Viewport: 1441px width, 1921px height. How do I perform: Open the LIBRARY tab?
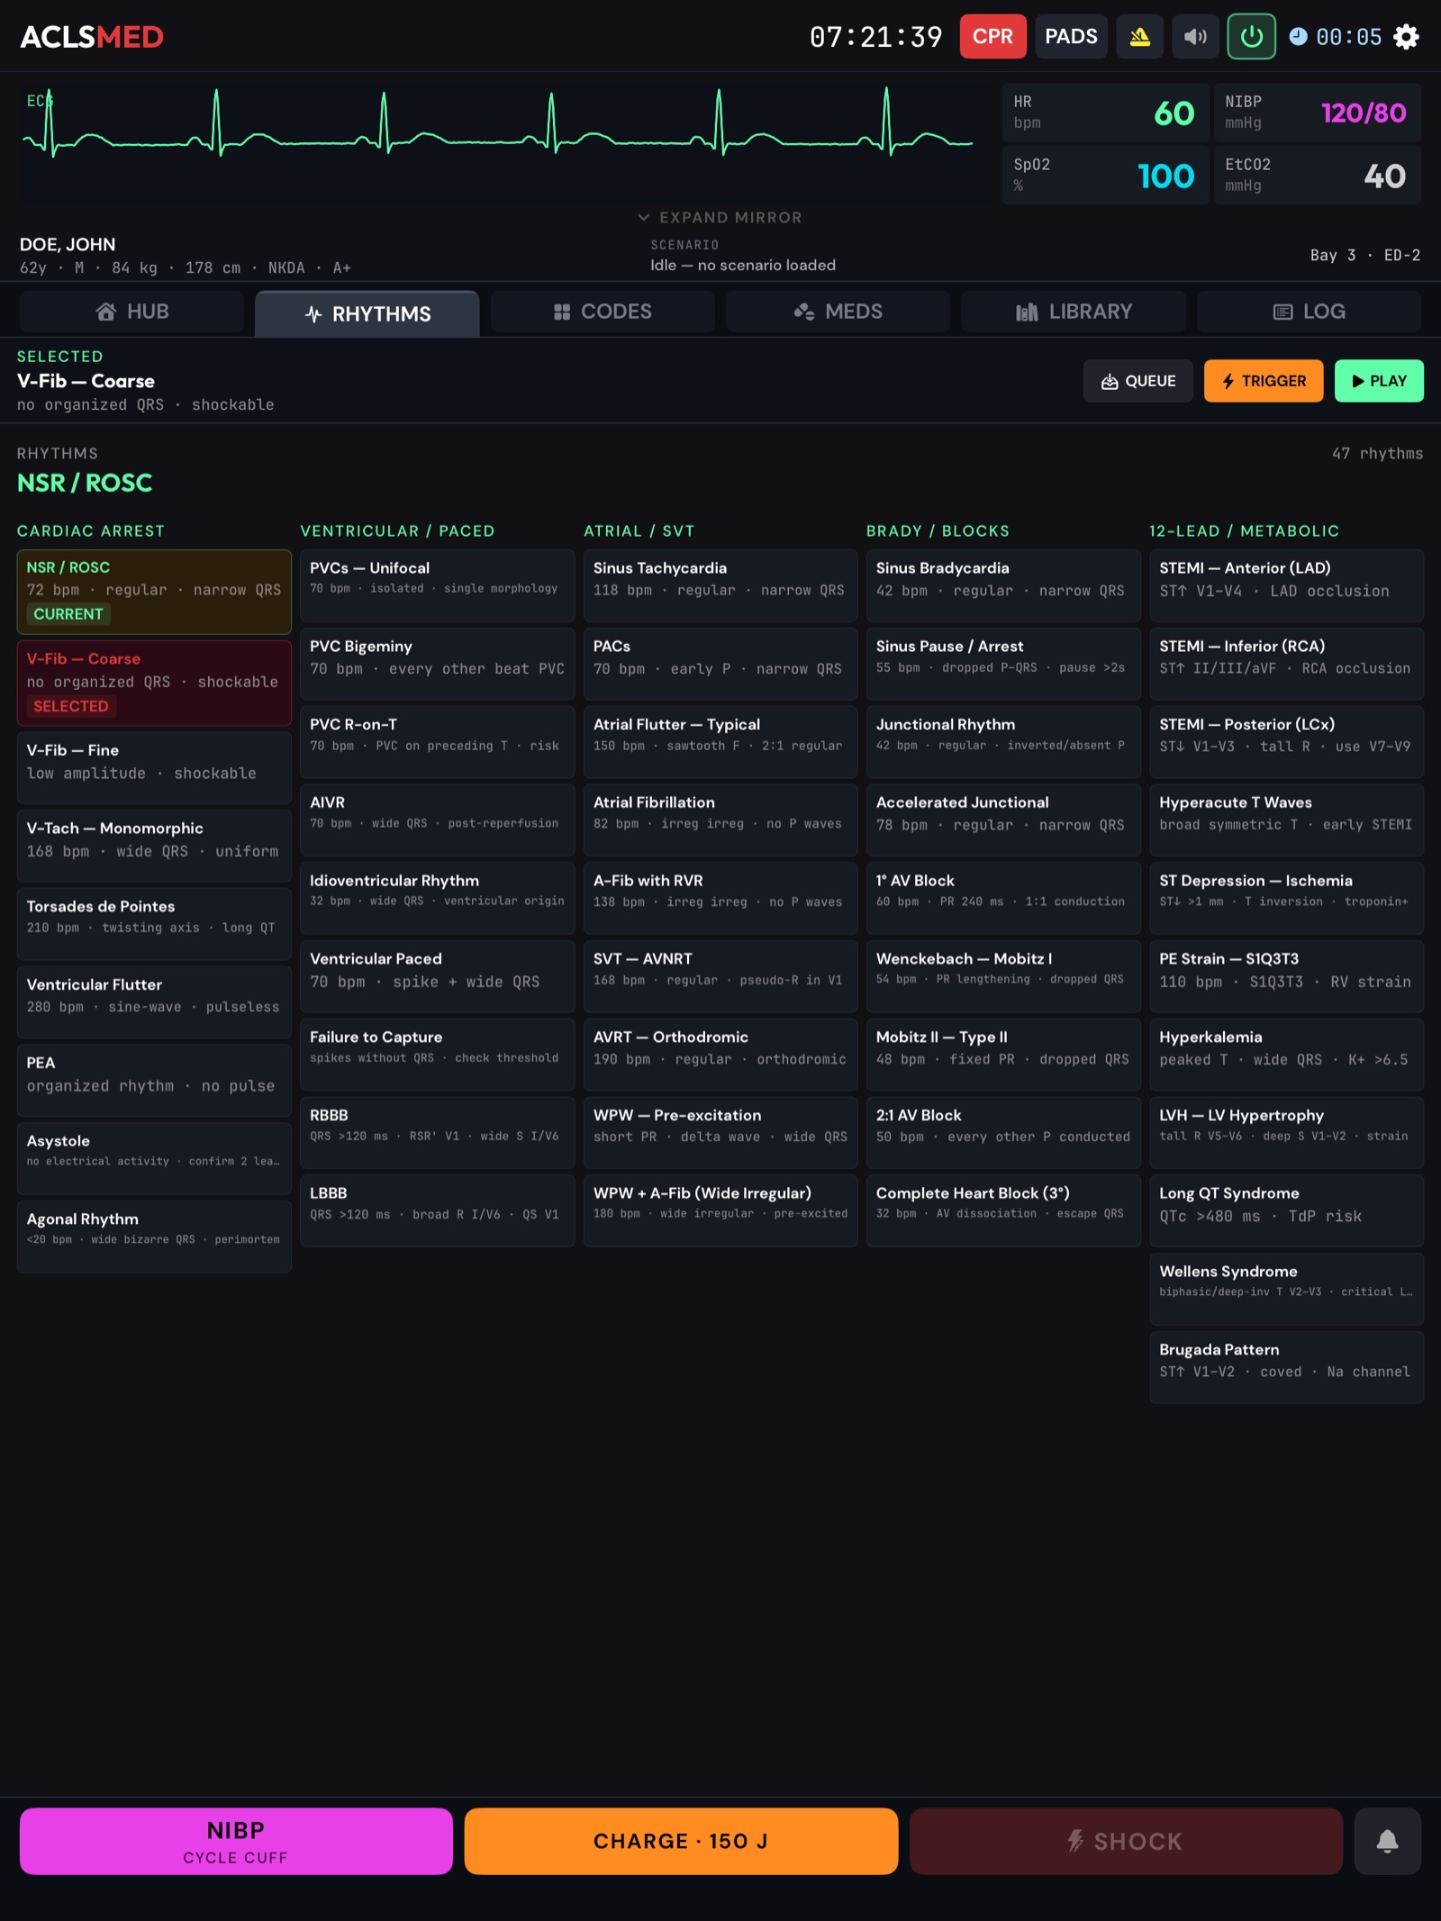coord(1074,312)
